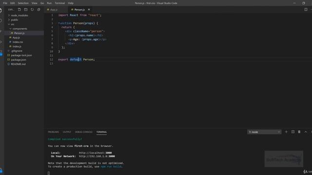The height and width of the screenshot is (175, 312).
Task: Close the Person.js editor tab
Action: click(x=89, y=10)
